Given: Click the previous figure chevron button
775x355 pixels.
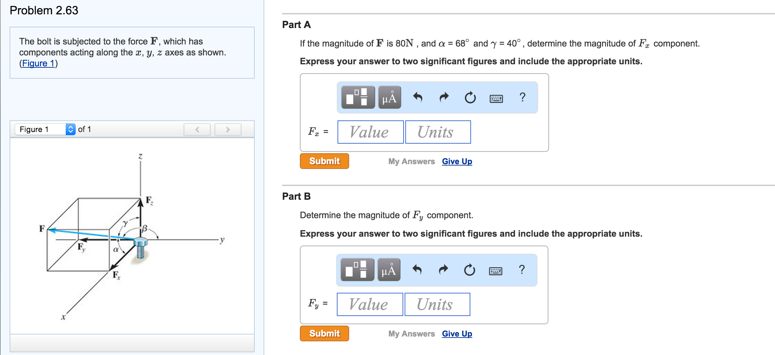Looking at the screenshot, I should [x=197, y=129].
